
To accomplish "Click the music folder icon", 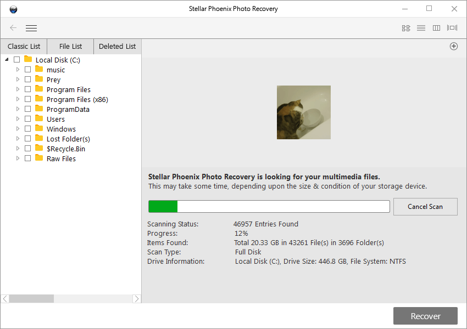I will click(x=39, y=69).
